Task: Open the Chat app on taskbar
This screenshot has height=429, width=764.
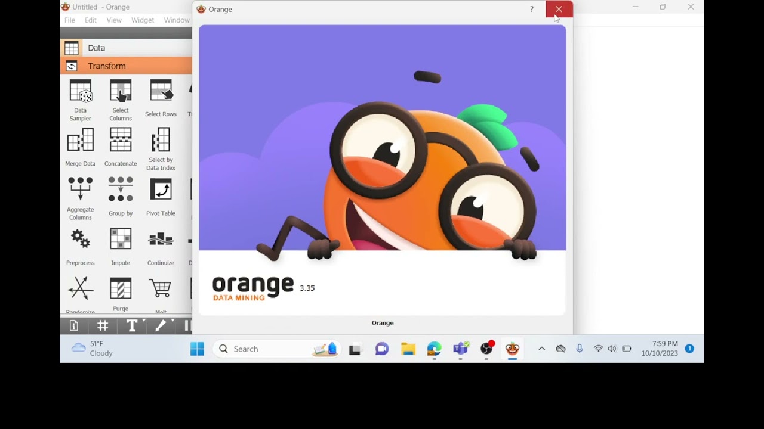Action: (x=382, y=349)
